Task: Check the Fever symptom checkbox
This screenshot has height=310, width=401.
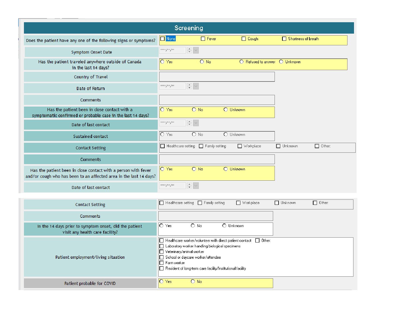Action: point(203,39)
